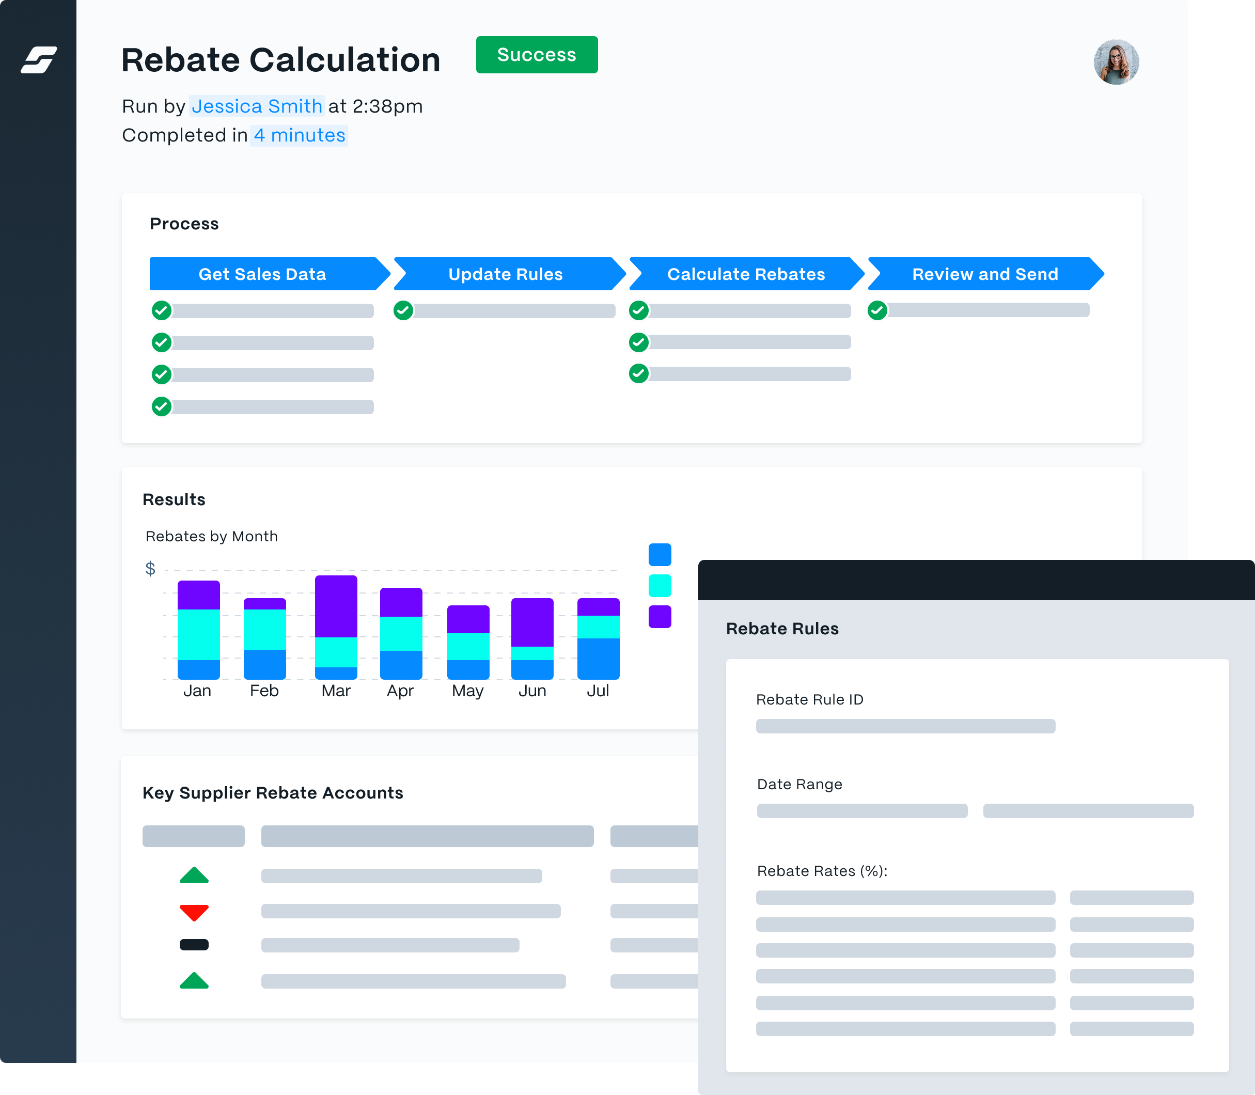
Task: Open the Jessica Smith link
Action: pyautogui.click(x=257, y=106)
